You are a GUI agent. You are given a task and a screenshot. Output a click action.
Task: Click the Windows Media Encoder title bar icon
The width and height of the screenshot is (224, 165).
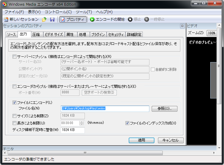tap(4, 4)
